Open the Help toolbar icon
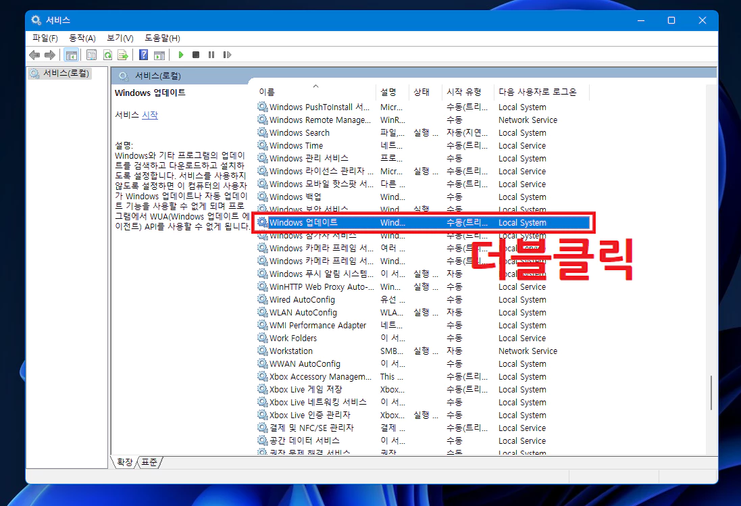The width and height of the screenshot is (741, 506). [x=144, y=55]
